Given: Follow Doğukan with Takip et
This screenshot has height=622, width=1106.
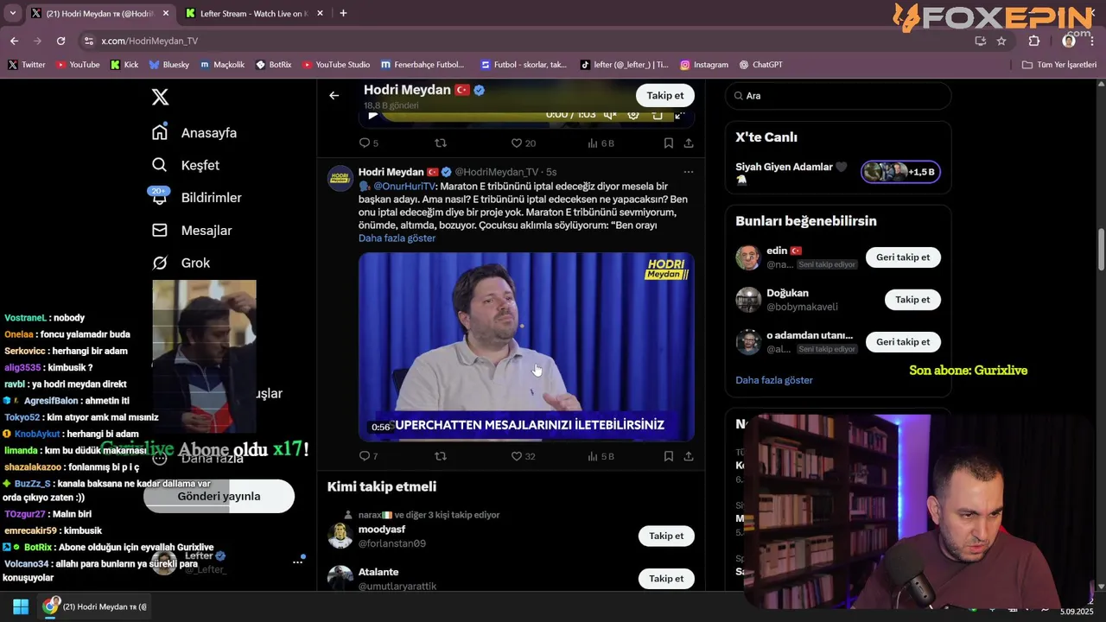Looking at the screenshot, I should click(912, 300).
